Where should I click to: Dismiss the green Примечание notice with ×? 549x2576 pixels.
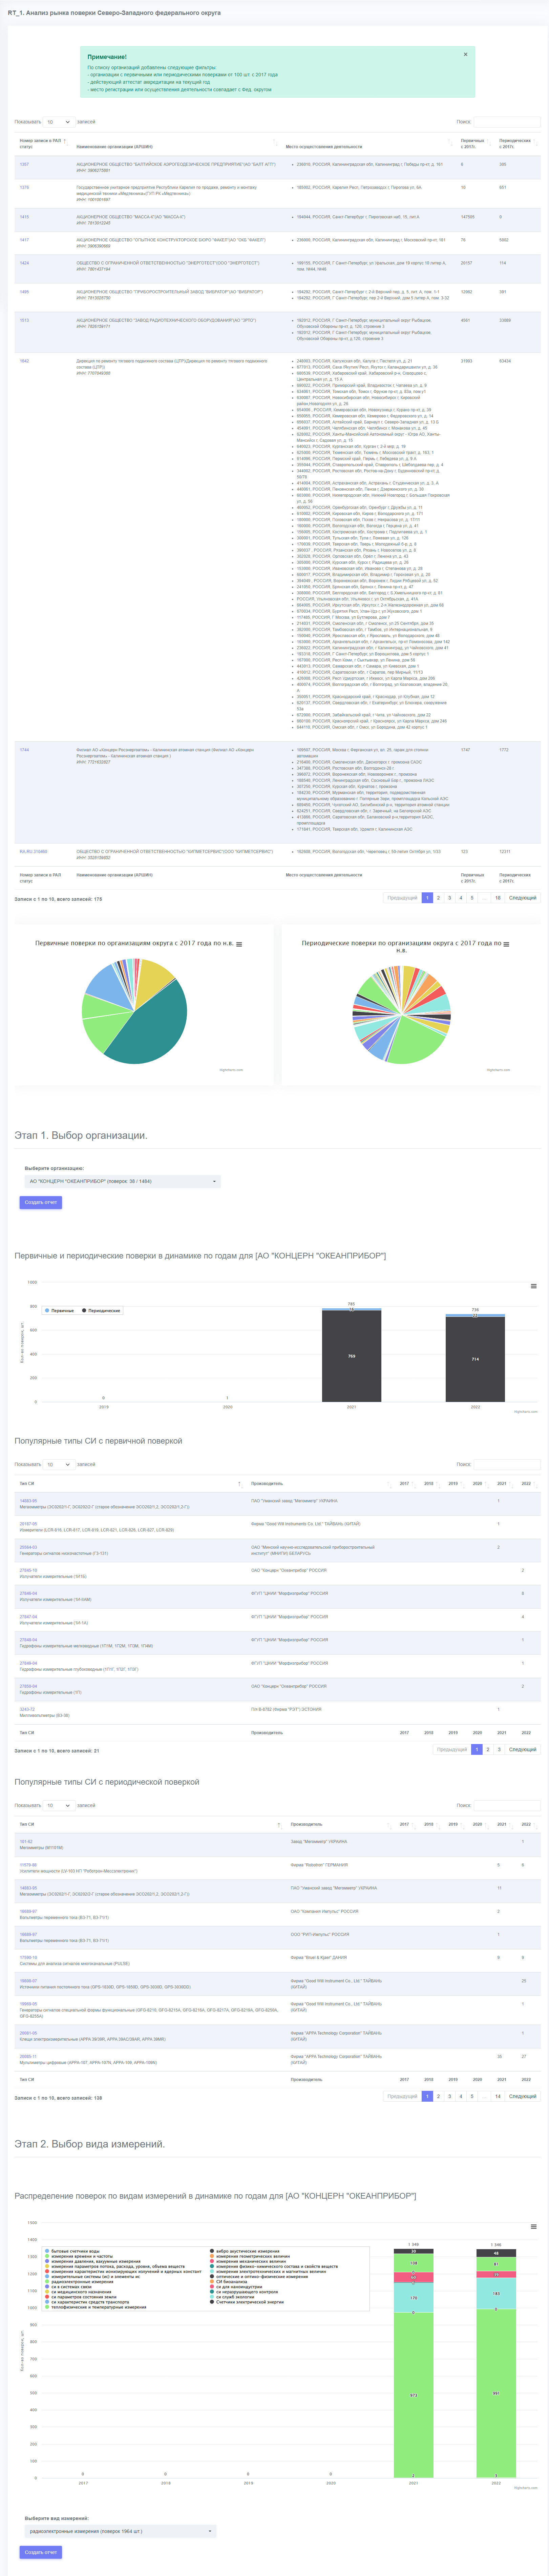465,54
